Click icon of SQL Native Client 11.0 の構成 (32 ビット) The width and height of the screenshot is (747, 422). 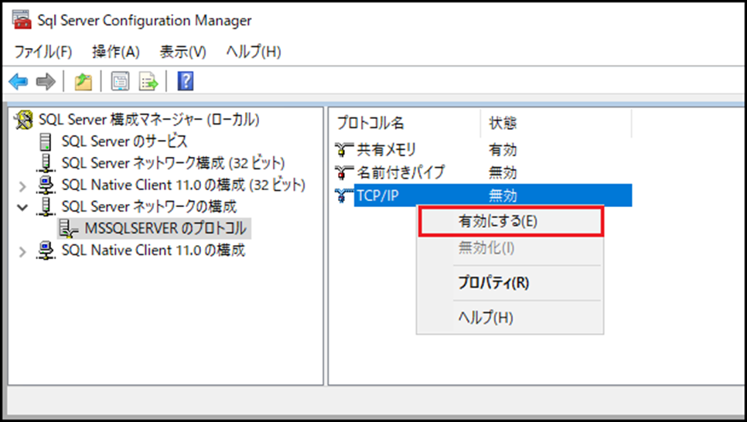tap(46, 185)
